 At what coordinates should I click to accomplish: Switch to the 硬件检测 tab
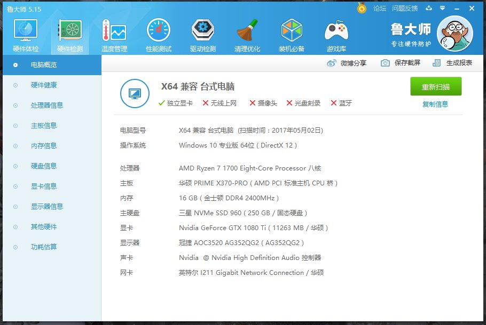(69, 34)
